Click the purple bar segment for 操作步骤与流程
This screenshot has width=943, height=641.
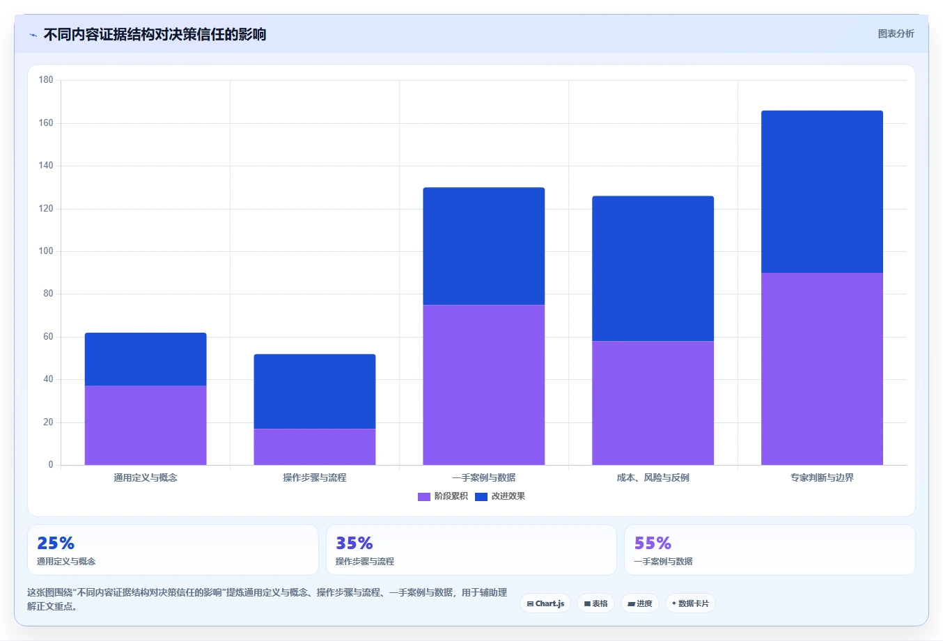[x=315, y=447]
